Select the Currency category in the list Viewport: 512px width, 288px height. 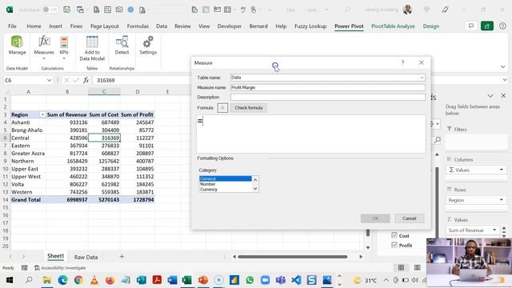(x=226, y=190)
